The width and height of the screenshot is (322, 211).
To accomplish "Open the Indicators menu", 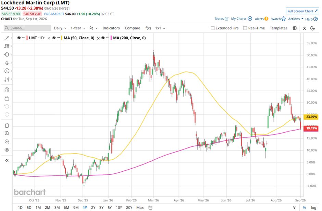I will point(111,28).
